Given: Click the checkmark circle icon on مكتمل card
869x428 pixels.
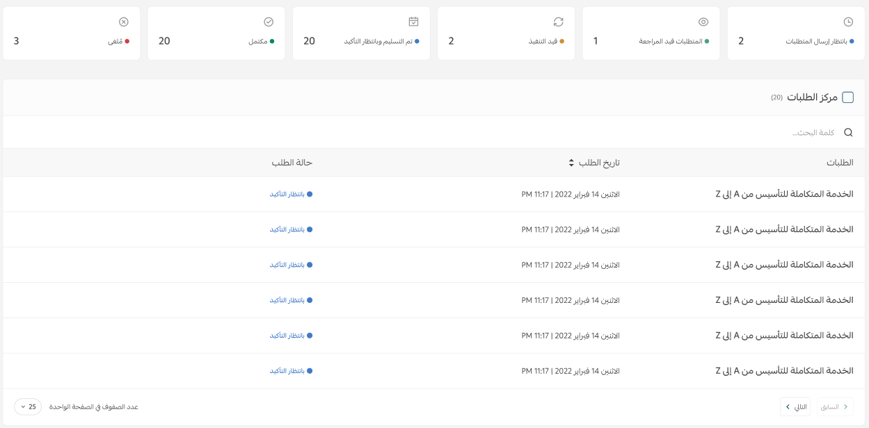Looking at the screenshot, I should click(x=269, y=22).
